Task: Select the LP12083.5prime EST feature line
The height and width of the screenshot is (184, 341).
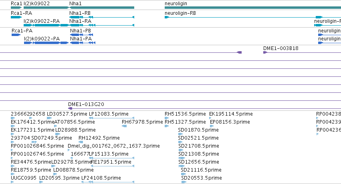Action: [111, 118]
